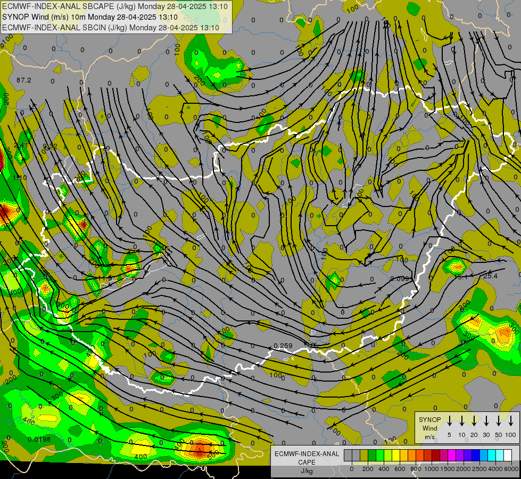Screen dimensions: 521x479
Task: Click the '2000' tick label on the color bar
Action: click(x=463, y=469)
